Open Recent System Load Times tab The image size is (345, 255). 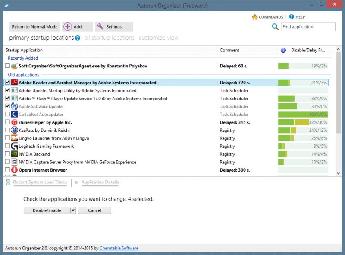tap(40, 182)
